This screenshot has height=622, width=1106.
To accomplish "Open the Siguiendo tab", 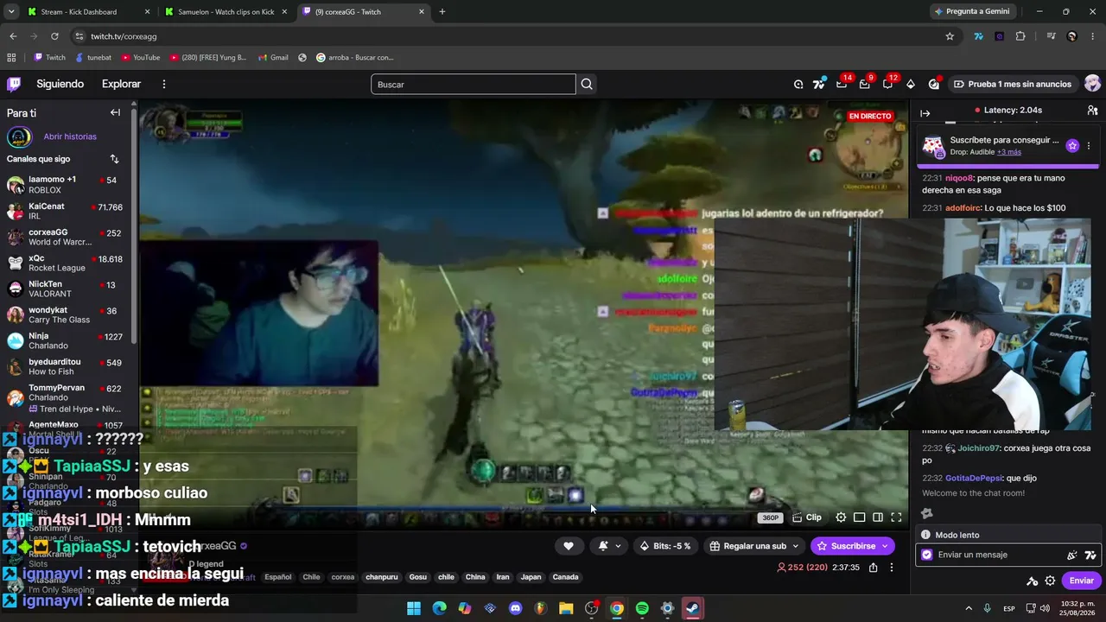I will tap(60, 84).
